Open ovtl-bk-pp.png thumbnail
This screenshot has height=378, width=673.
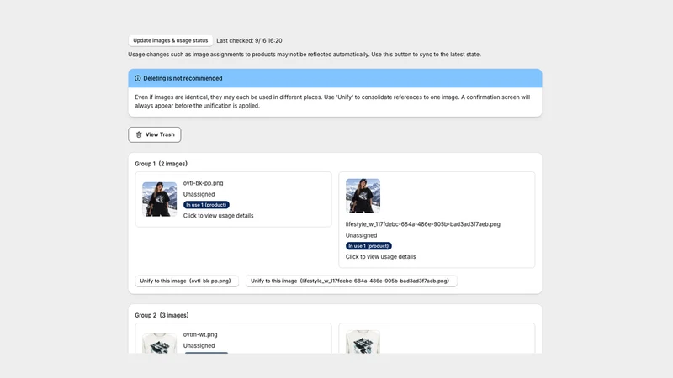[159, 199]
